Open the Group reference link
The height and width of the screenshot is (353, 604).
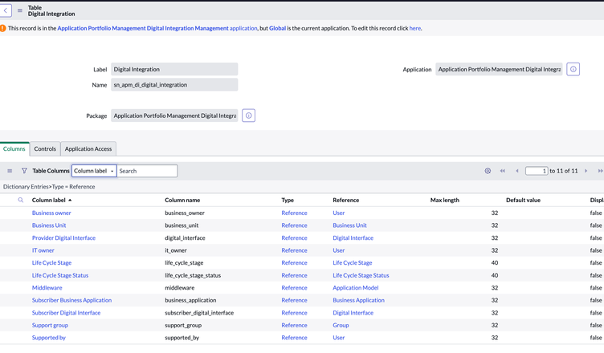341,325
